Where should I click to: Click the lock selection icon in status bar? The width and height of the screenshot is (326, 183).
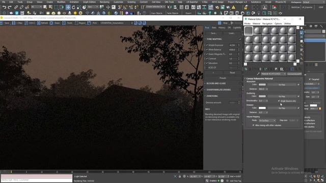coord(180,176)
